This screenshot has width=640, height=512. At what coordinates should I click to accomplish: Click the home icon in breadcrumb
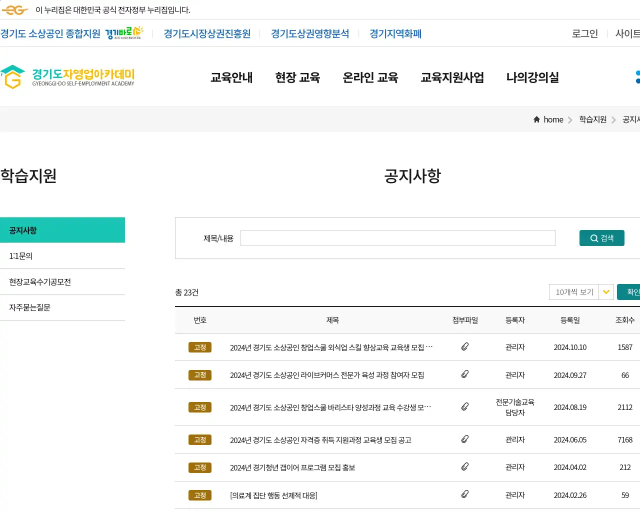pyautogui.click(x=536, y=119)
